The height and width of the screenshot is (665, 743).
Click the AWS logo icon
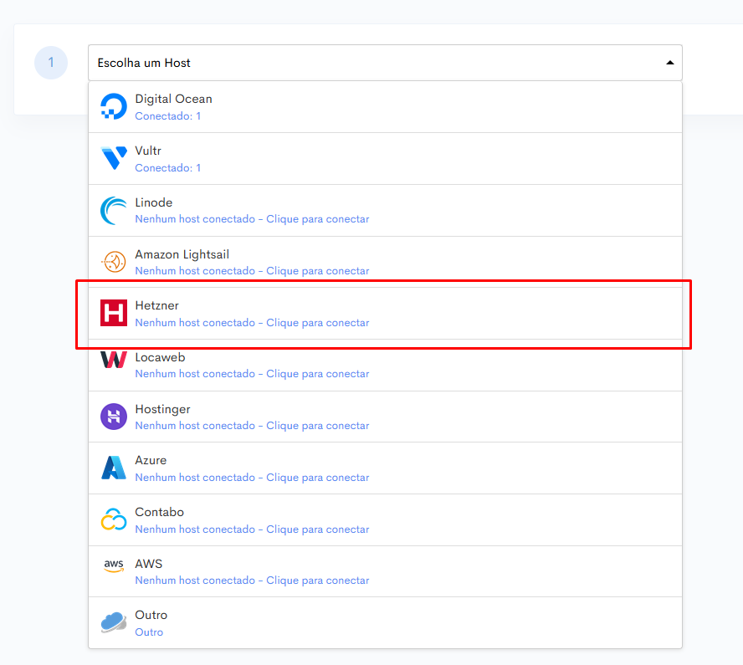pos(114,565)
